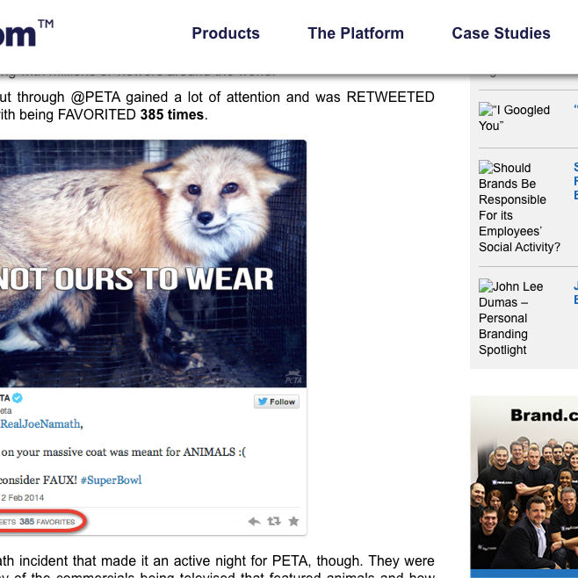Screen dimensions: 578x578
Task: Click the bold '385 times' text
Action: click(172, 115)
